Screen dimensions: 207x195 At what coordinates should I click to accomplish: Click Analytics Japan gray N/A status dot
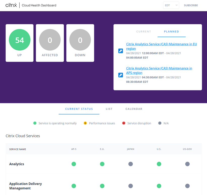point(130,164)
